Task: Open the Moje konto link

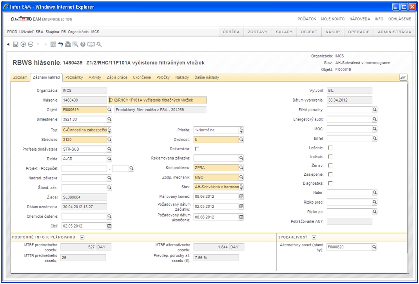Action: [x=333, y=19]
